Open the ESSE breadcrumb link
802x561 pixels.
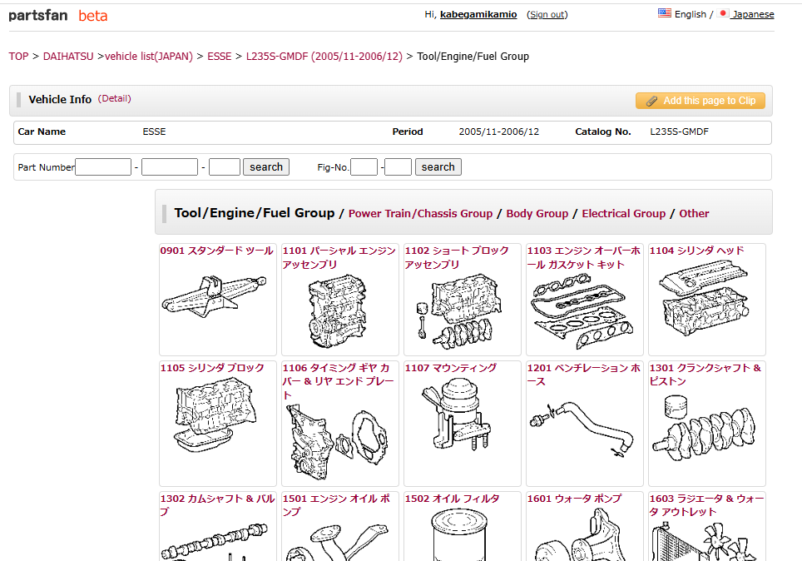tap(220, 57)
